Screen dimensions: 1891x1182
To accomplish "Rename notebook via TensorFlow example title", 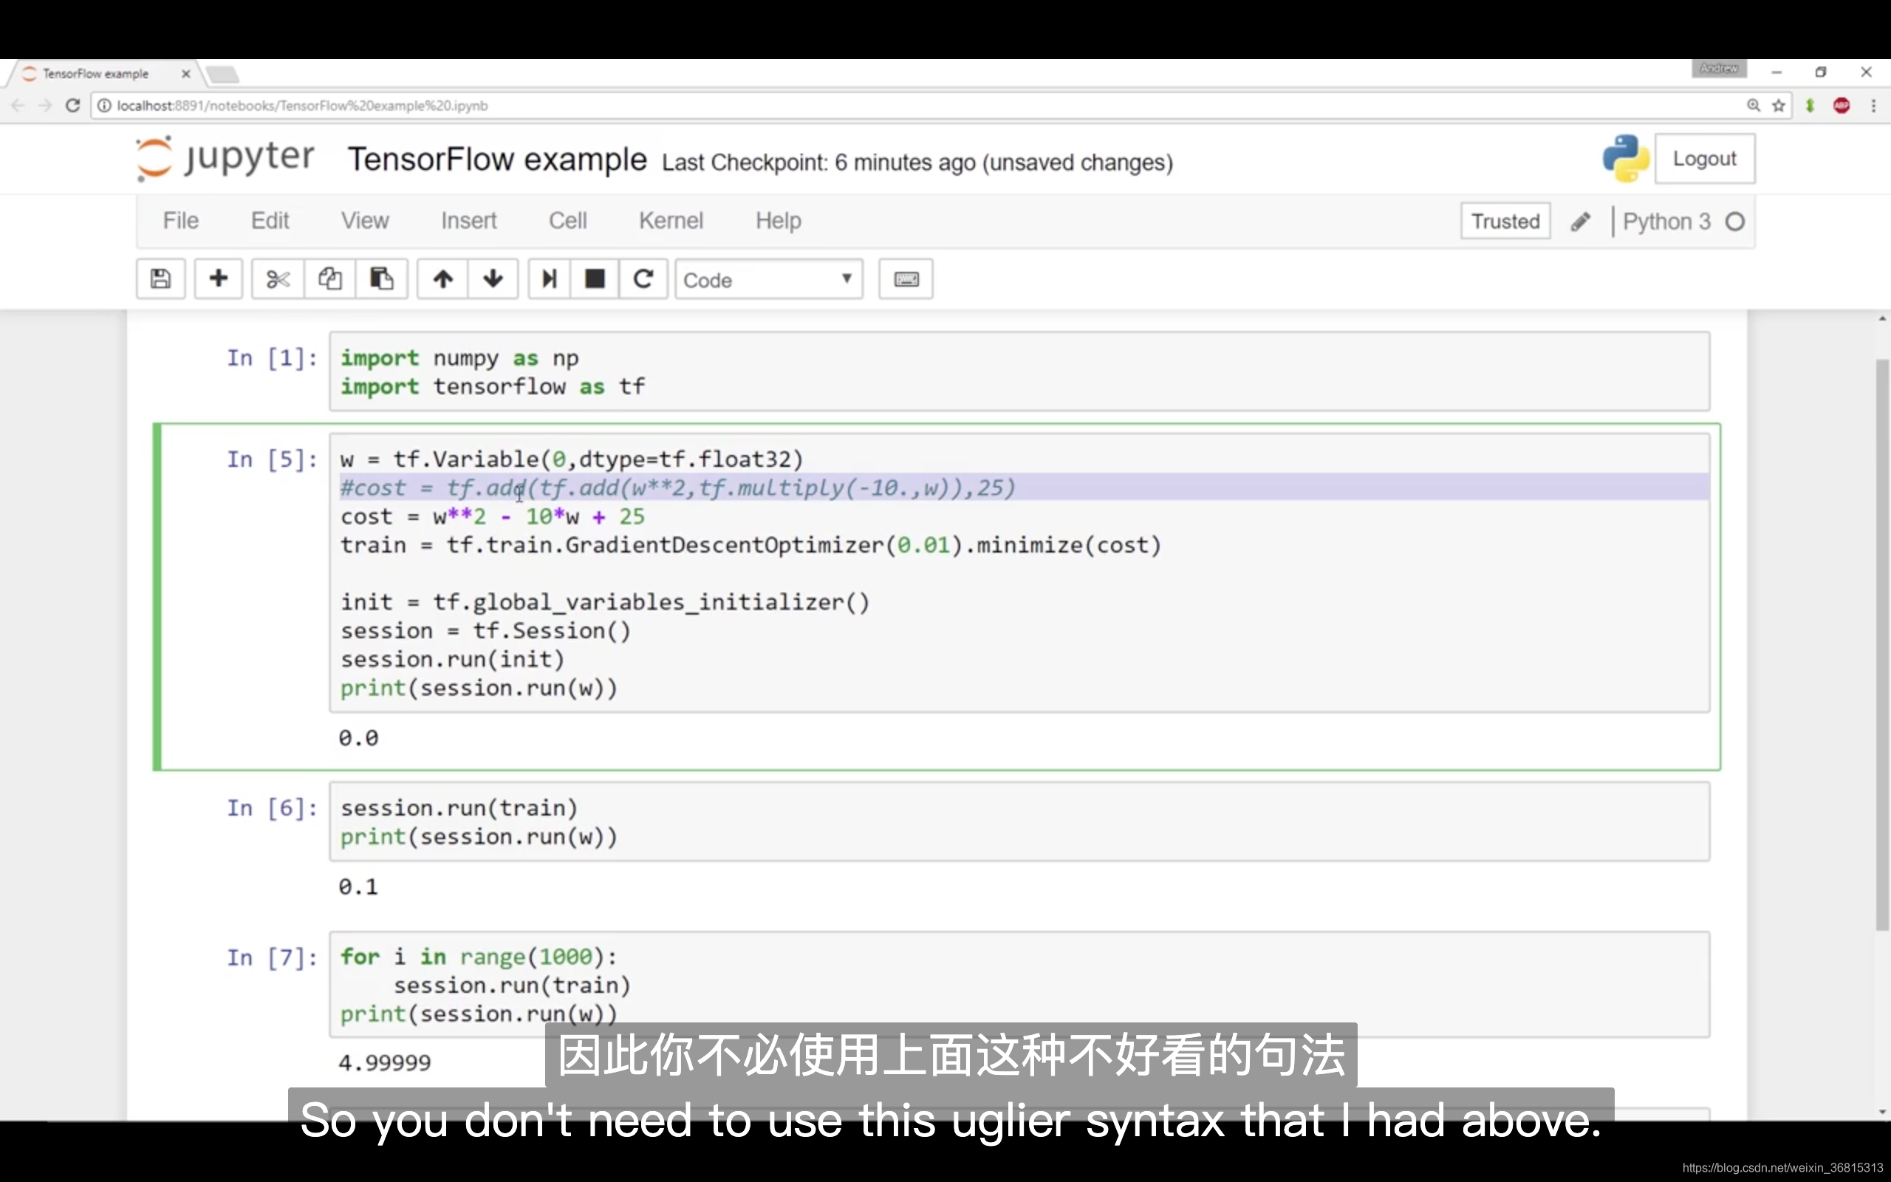I will [497, 160].
